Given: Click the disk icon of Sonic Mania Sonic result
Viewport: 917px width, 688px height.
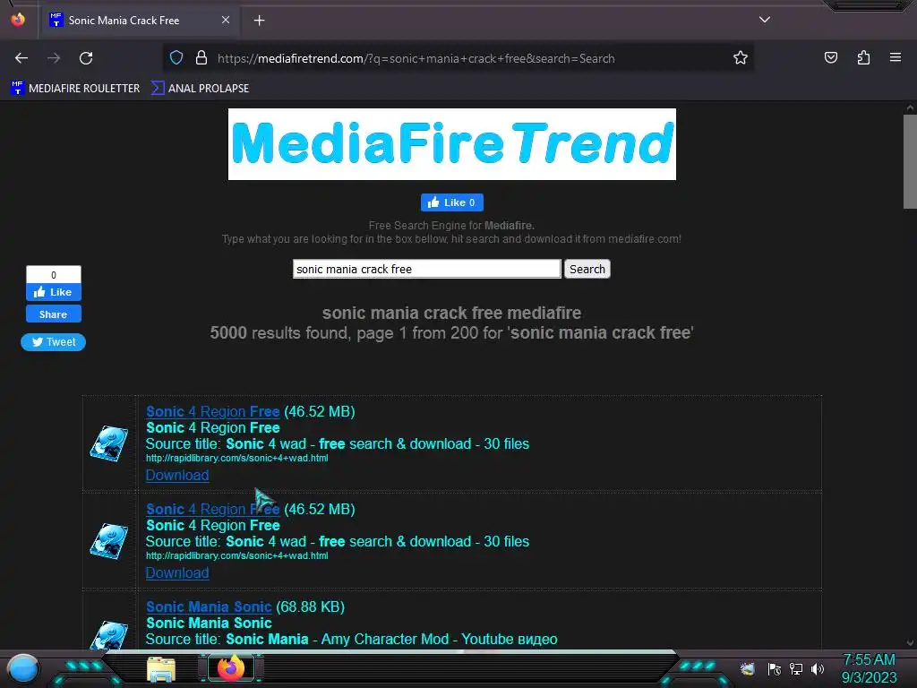Looking at the screenshot, I should [108, 635].
